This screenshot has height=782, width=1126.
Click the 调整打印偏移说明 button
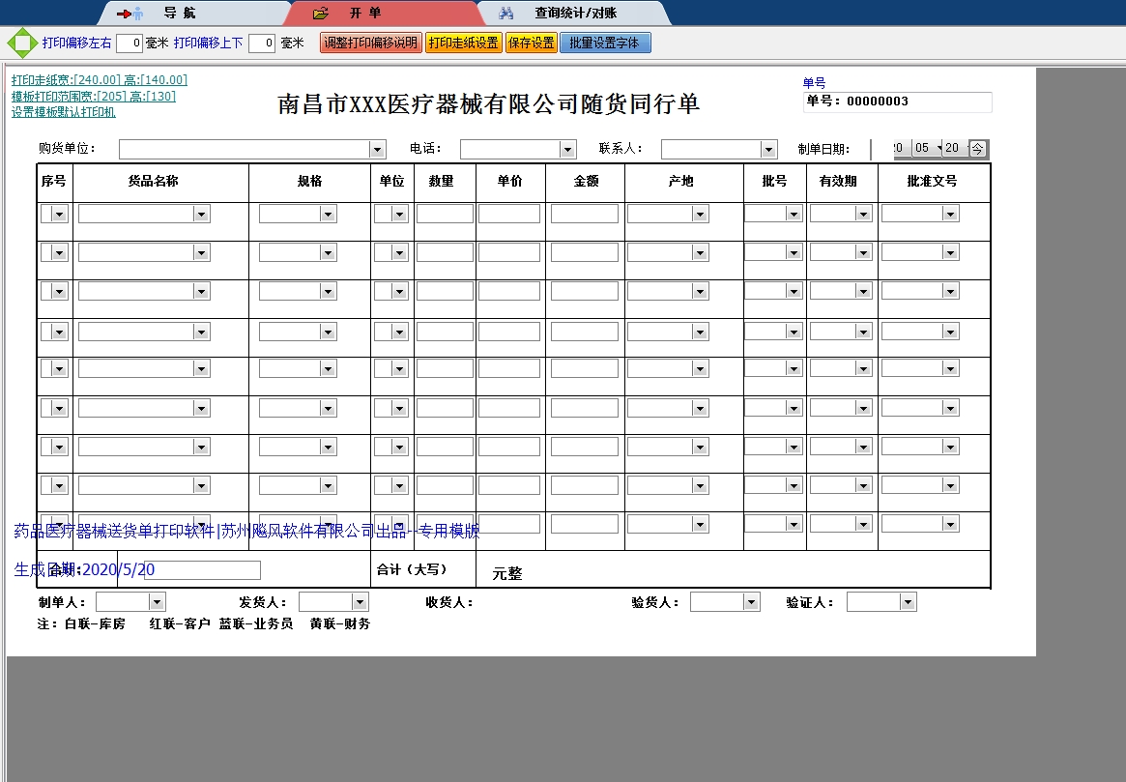tap(370, 43)
